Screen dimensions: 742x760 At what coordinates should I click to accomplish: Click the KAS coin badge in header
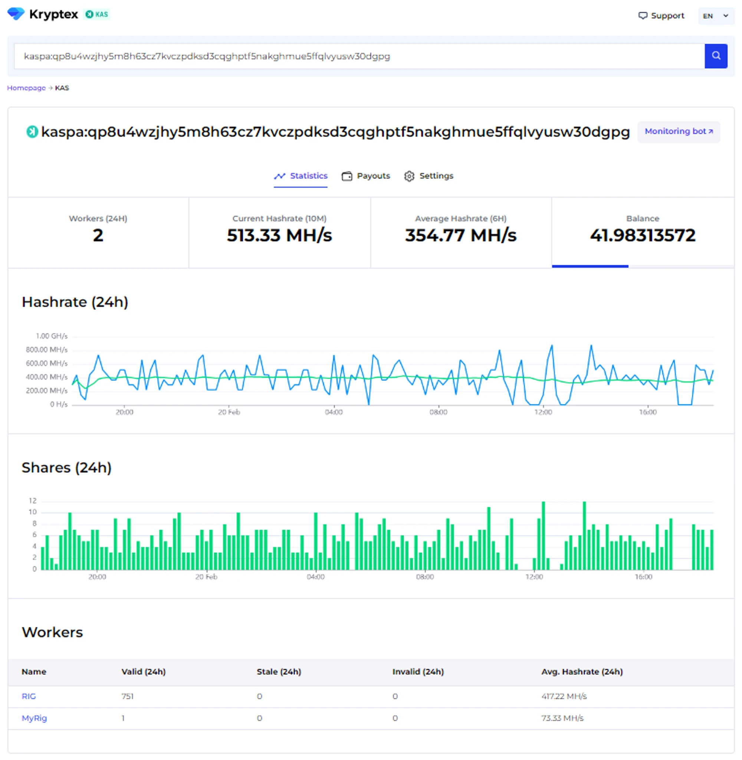point(97,14)
